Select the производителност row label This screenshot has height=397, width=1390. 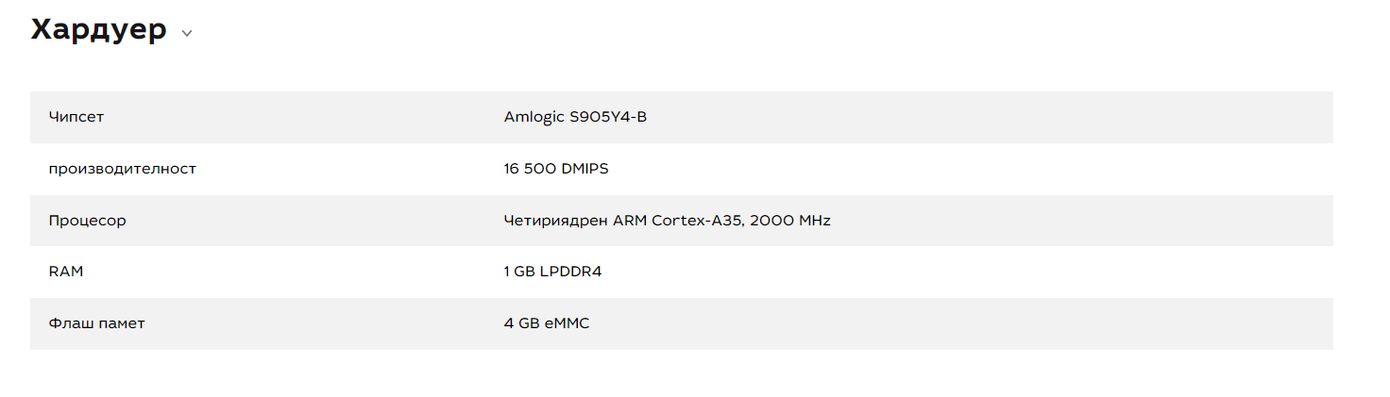point(123,169)
